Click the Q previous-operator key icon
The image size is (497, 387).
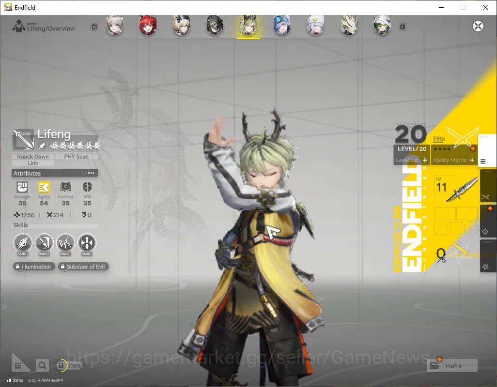94,27
